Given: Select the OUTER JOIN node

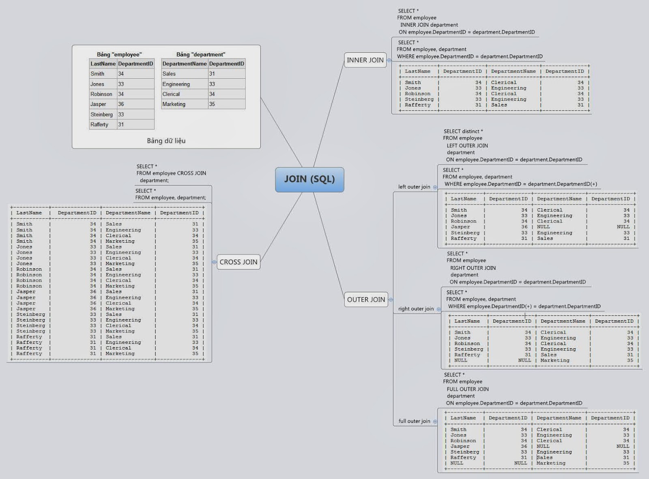Looking at the screenshot, I should [x=366, y=300].
